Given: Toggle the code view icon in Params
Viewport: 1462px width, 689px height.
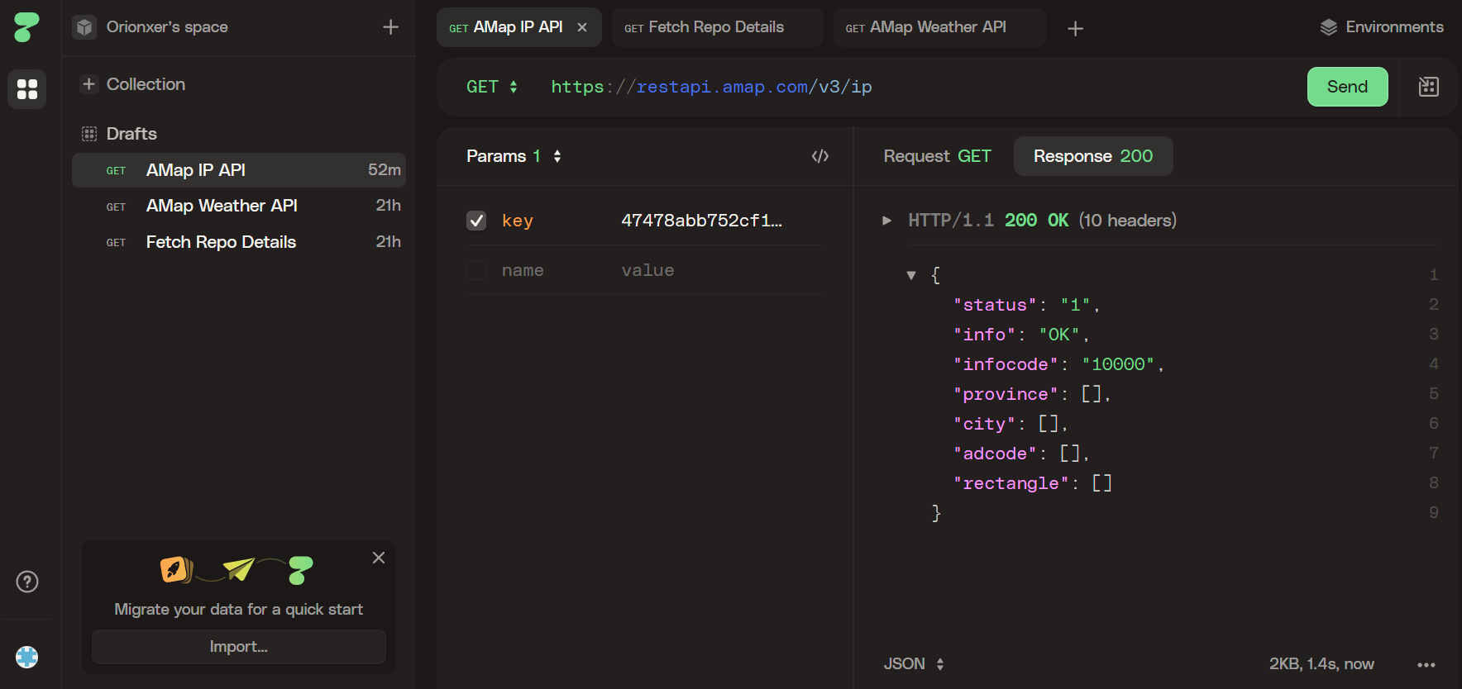Looking at the screenshot, I should pyautogui.click(x=820, y=156).
